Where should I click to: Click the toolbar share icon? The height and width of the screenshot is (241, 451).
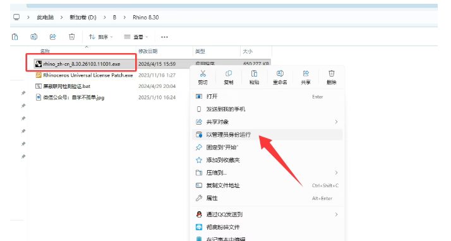click(52, 37)
